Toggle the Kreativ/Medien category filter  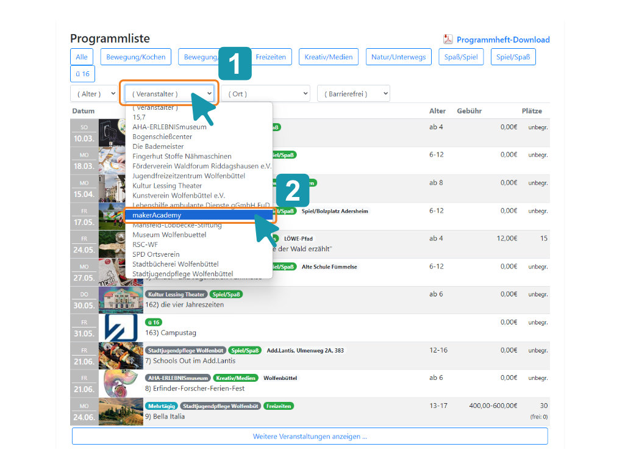click(x=329, y=57)
